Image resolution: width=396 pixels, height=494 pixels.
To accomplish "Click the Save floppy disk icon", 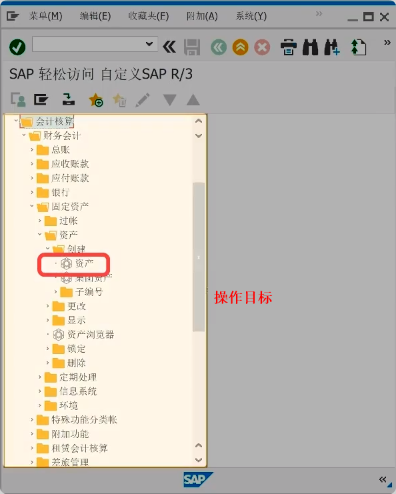I will tap(192, 47).
